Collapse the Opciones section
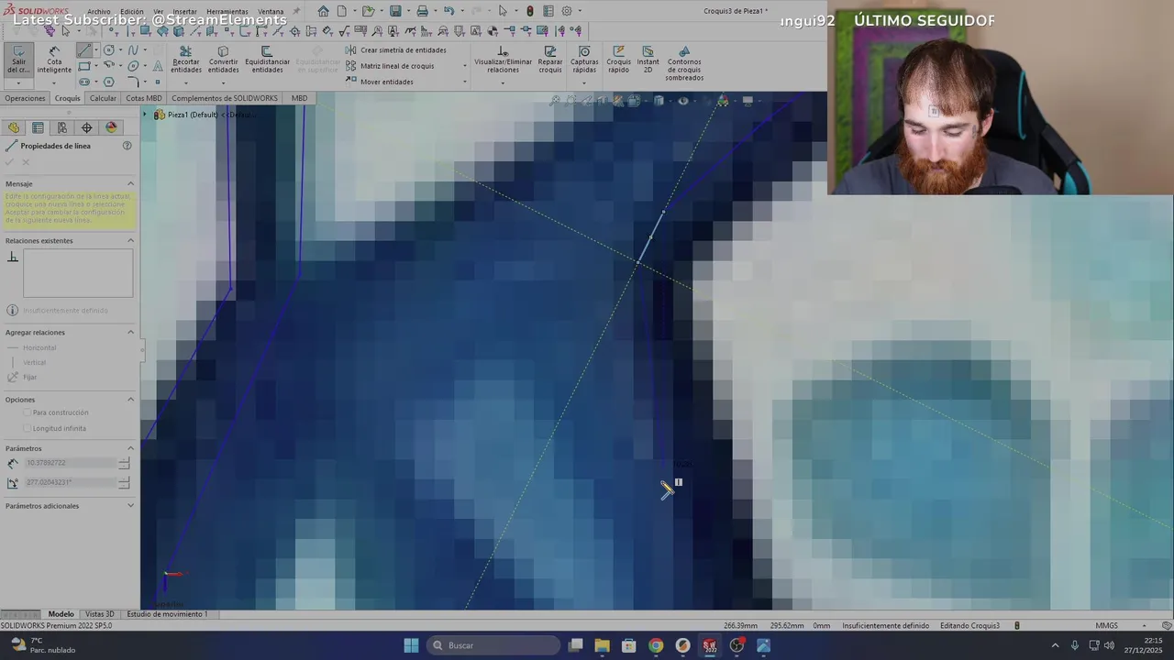The width and height of the screenshot is (1174, 660). pyautogui.click(x=130, y=400)
